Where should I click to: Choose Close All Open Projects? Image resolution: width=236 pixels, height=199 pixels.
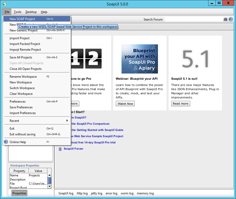pyautogui.click(x=37, y=69)
